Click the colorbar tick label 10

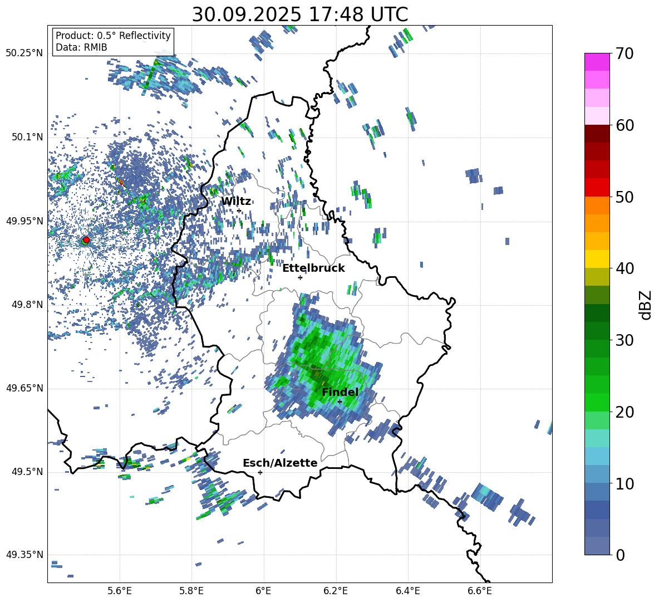[x=624, y=483]
